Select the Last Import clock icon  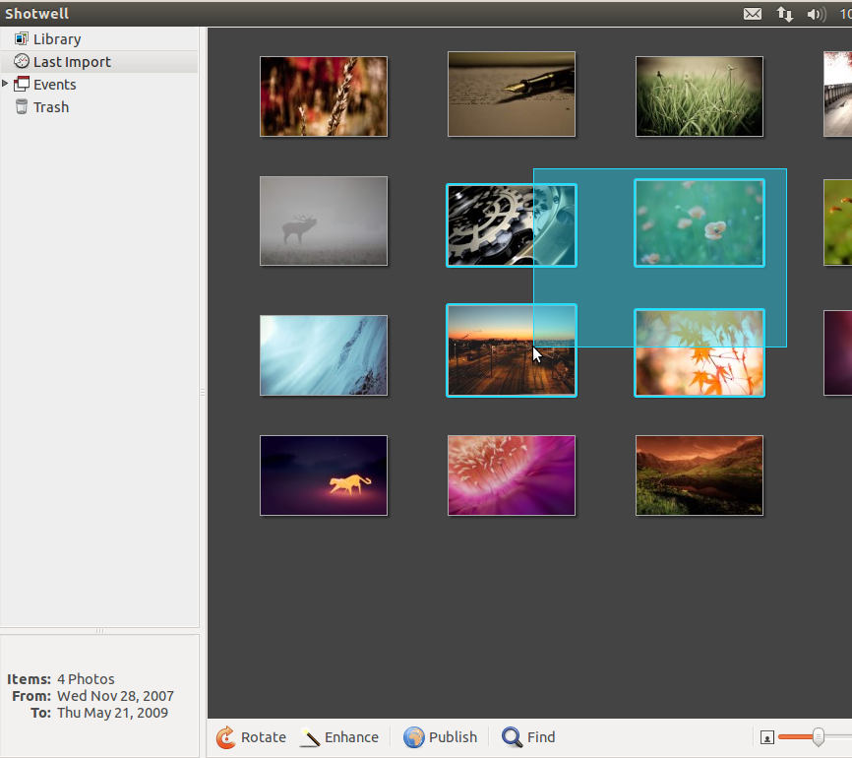(21, 61)
